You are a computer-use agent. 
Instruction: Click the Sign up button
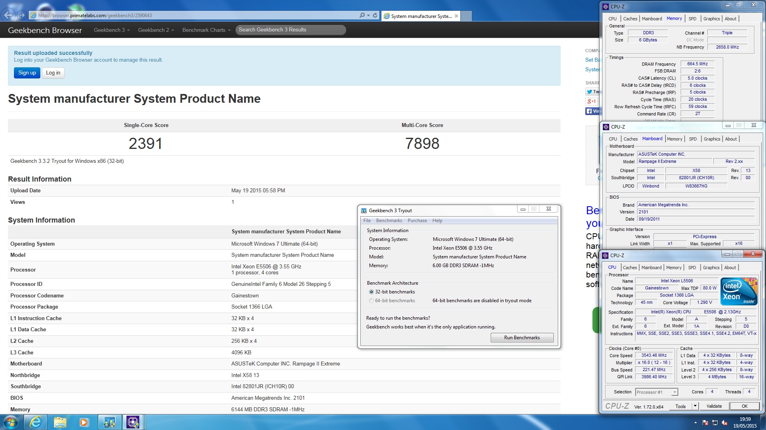coord(27,73)
